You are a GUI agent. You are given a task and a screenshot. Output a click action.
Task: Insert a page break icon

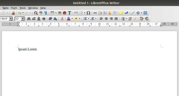76,13
